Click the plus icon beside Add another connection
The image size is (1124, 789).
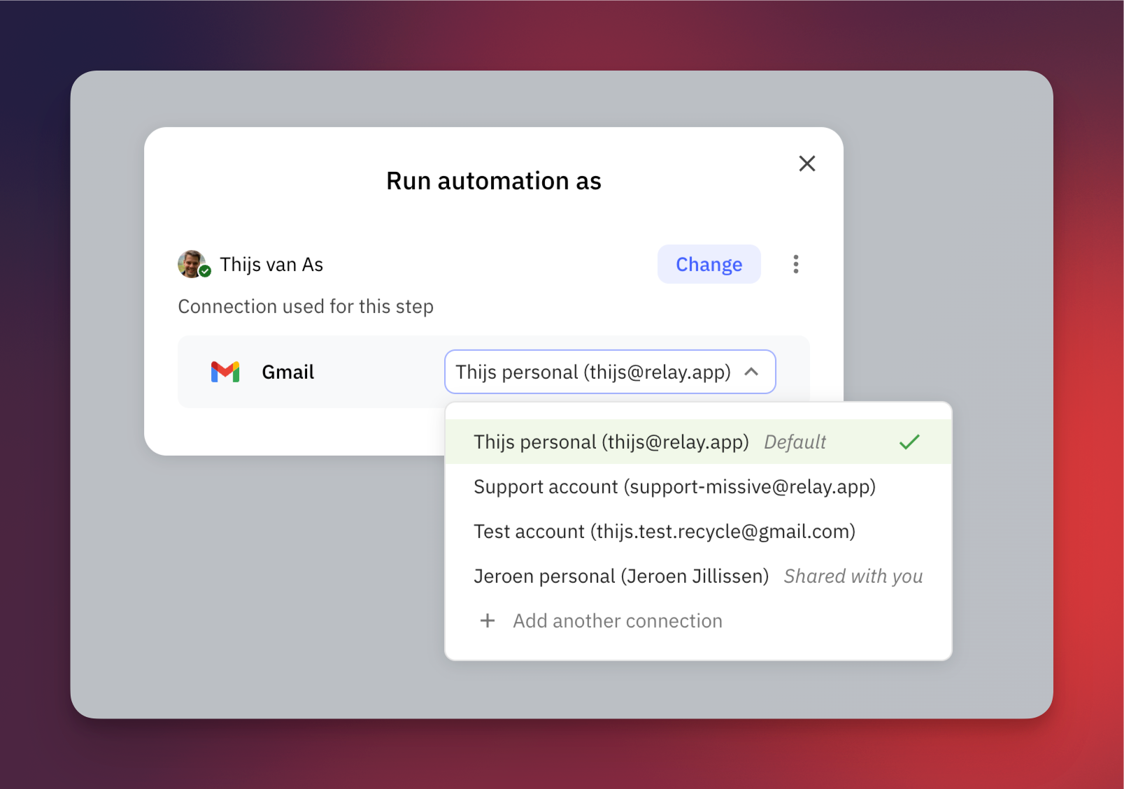click(x=488, y=621)
